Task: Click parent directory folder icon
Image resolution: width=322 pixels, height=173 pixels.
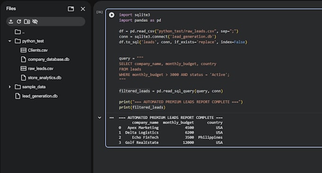Action: (18, 32)
